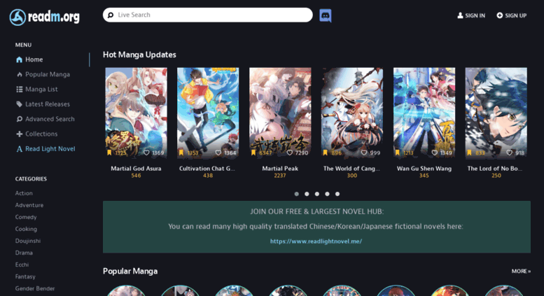Click the Sign Up plus icon
Viewport: 544px width, 296px height.
pos(500,15)
